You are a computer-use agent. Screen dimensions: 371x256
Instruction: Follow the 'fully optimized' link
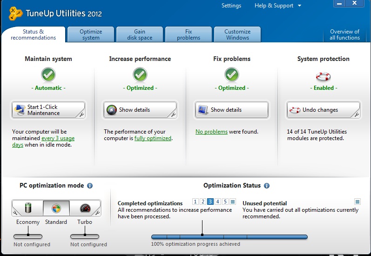tap(153, 138)
